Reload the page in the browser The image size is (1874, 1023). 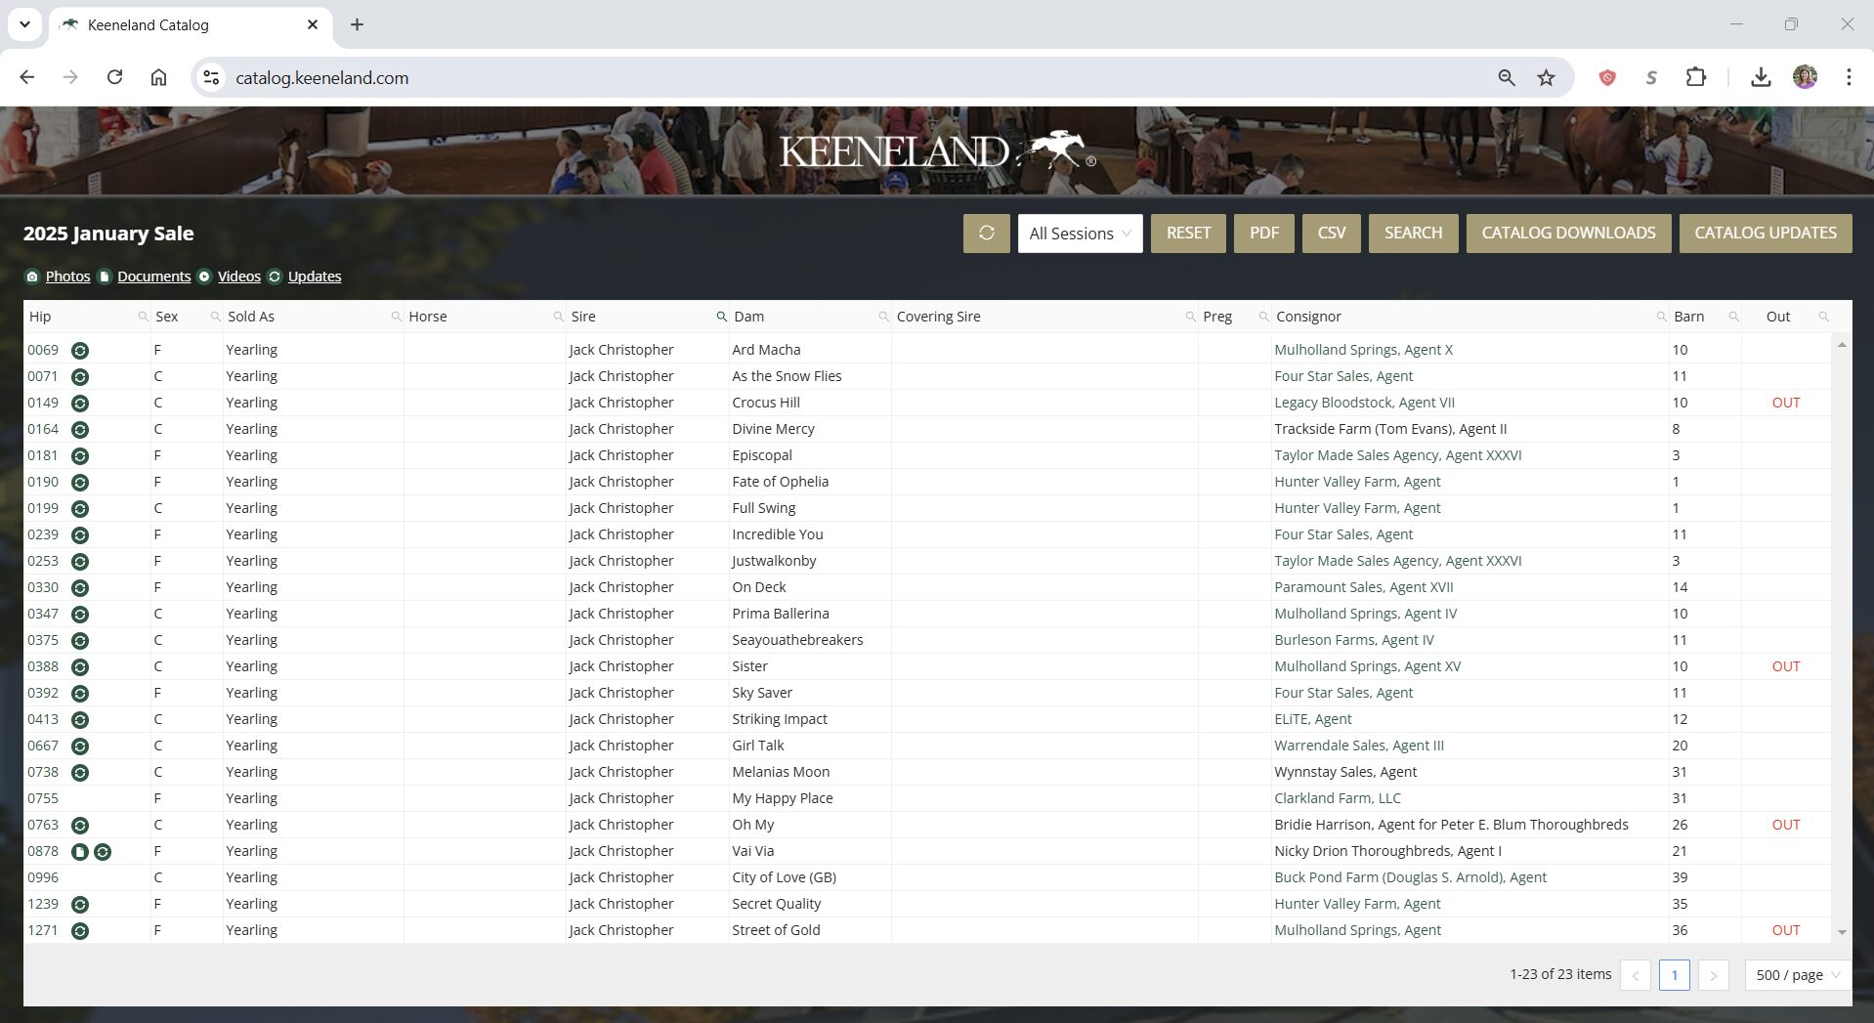click(114, 77)
